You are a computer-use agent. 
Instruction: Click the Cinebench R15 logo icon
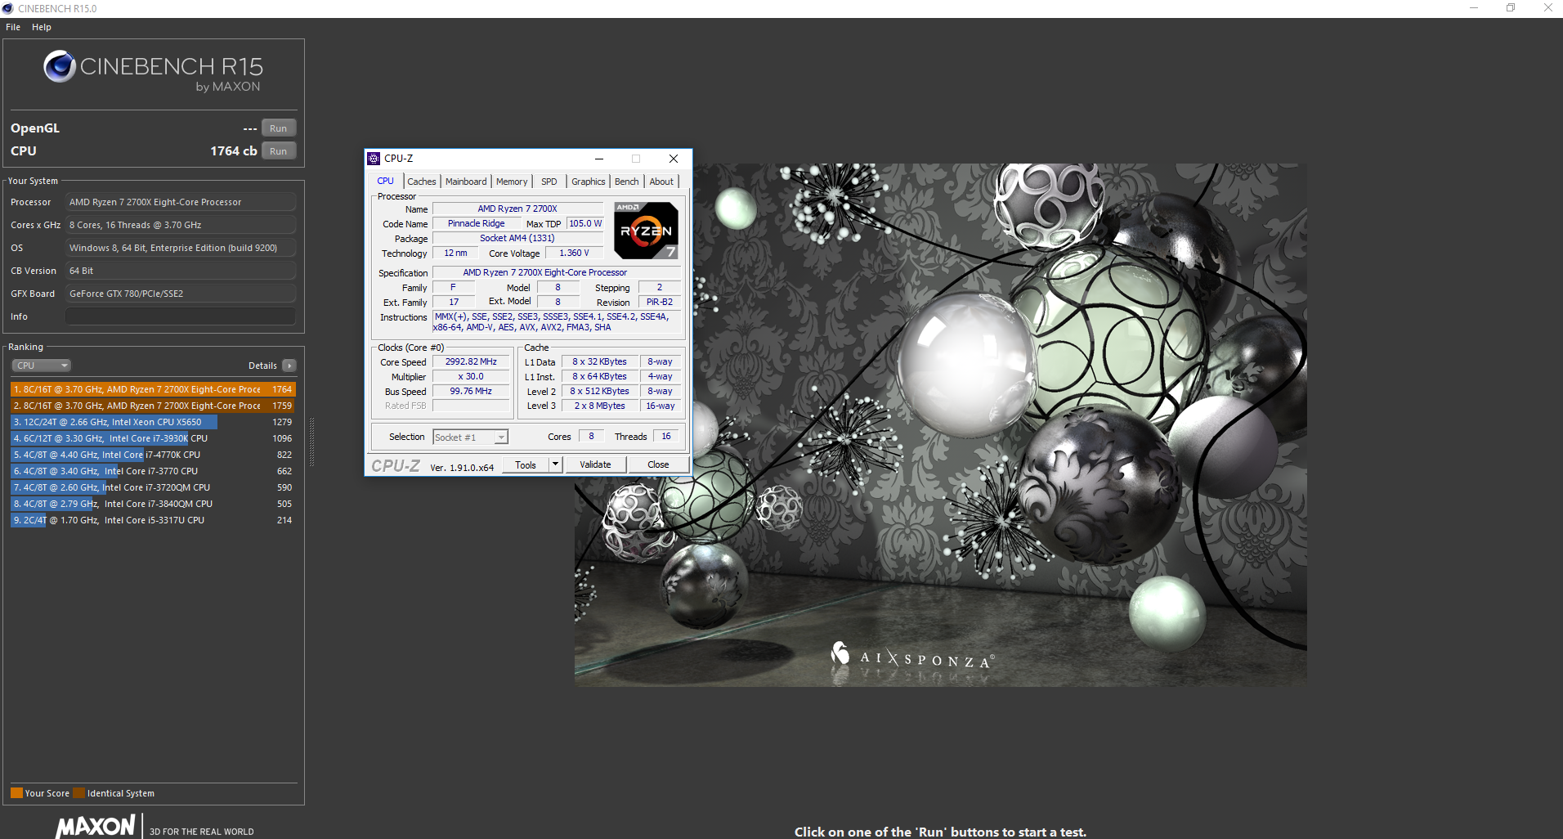tap(60, 66)
